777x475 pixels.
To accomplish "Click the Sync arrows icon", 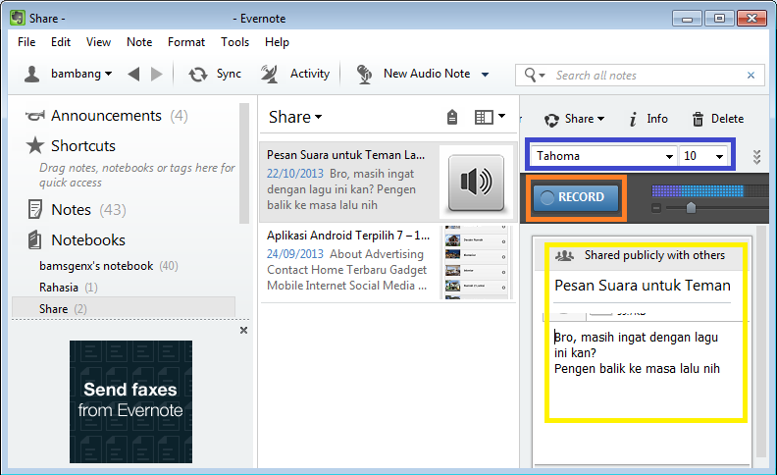I will (198, 75).
